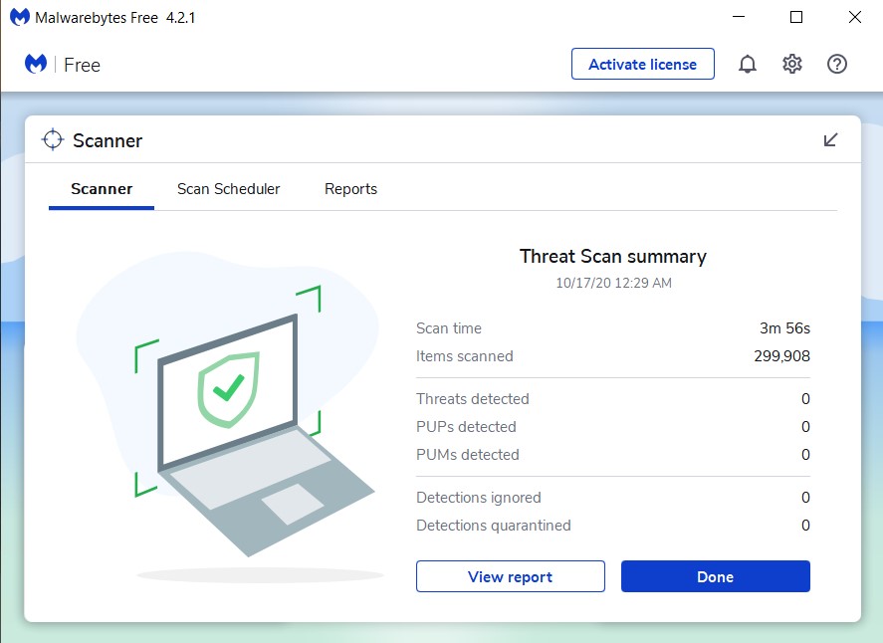Screen dimensions: 883x643
Task: Open help question mark icon
Action: click(x=837, y=64)
